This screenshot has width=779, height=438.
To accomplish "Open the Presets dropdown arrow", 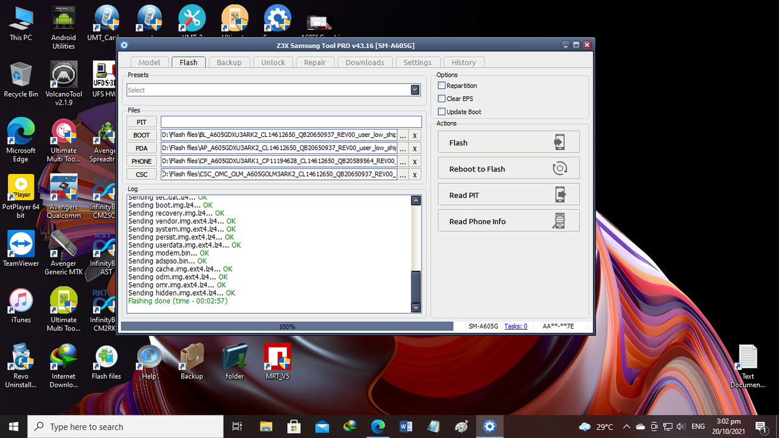I will click(415, 90).
